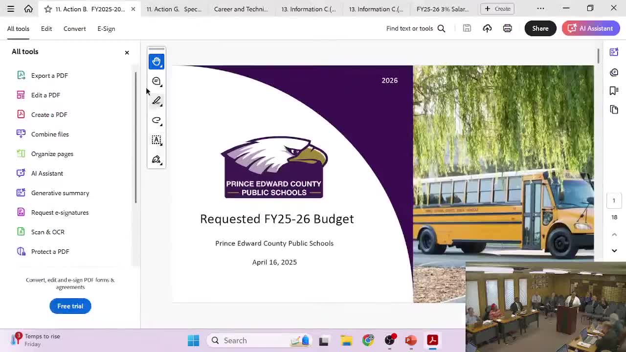
Task: Star the 11. Action B. document tab
Action: (48, 9)
